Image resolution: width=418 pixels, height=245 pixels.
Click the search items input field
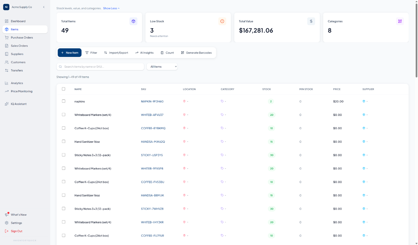100,66
